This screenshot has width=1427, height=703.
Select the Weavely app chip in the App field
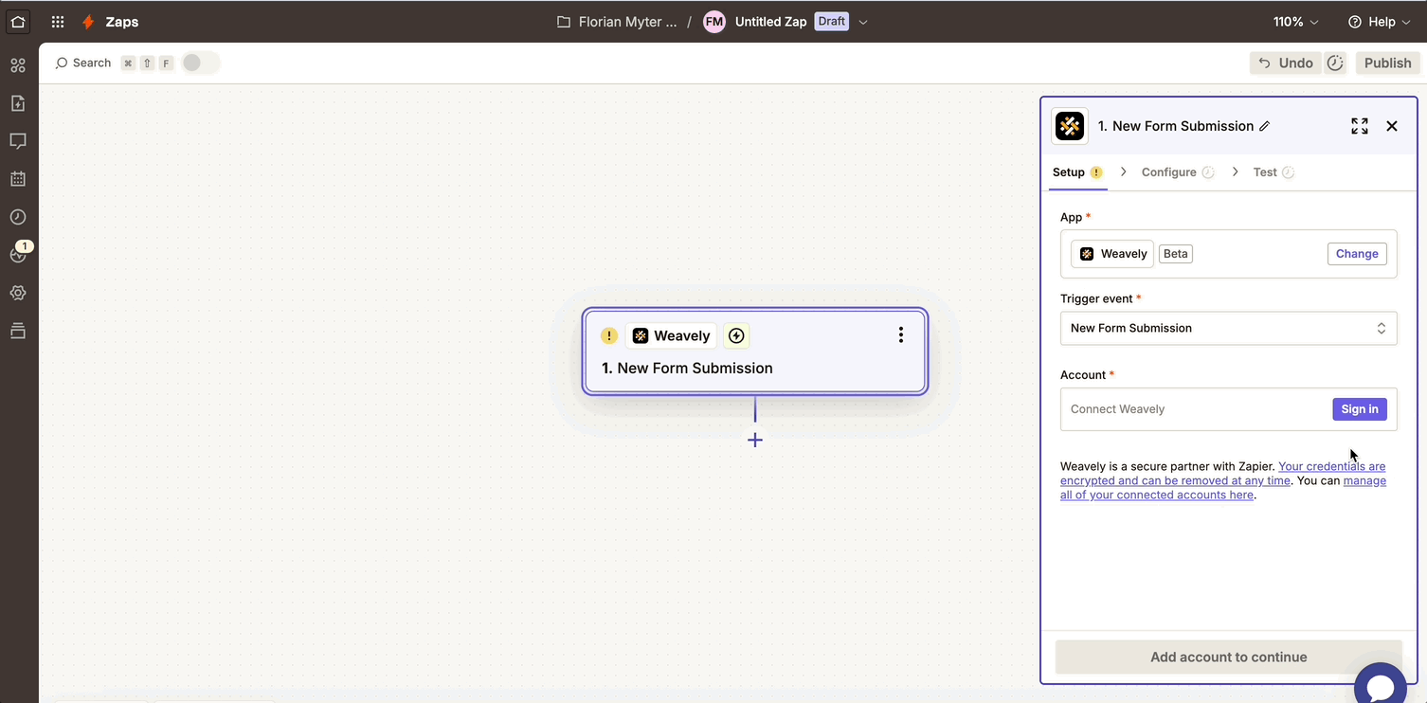pyautogui.click(x=1112, y=254)
